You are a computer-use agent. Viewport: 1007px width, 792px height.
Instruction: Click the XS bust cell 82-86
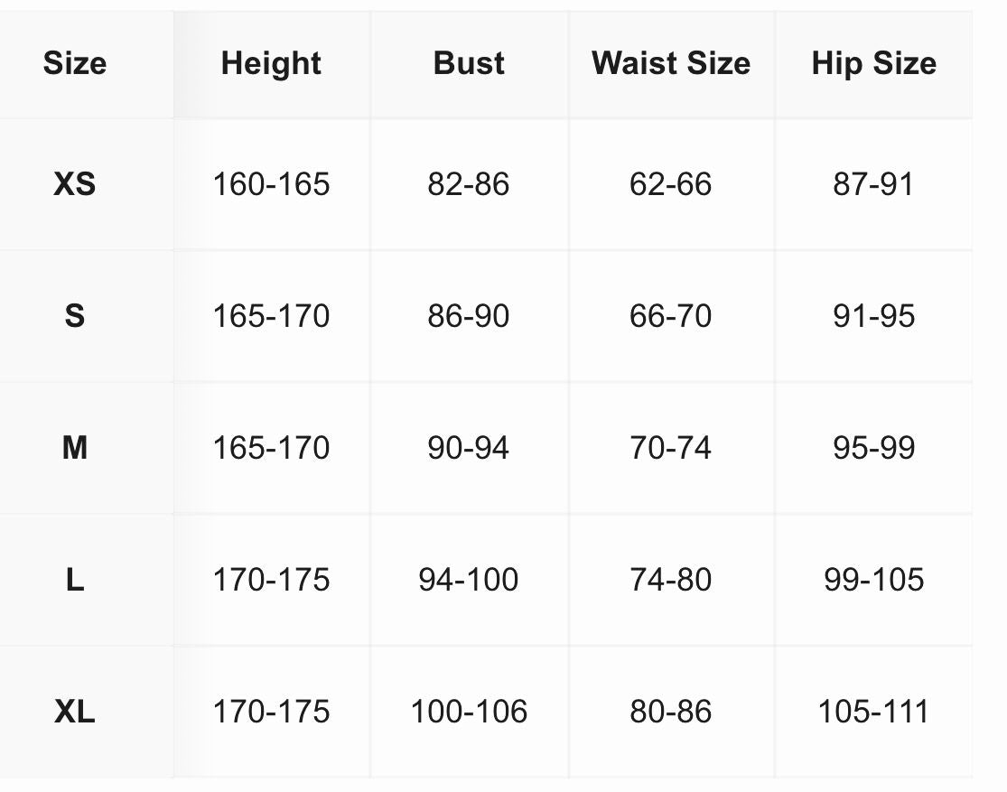tap(469, 184)
